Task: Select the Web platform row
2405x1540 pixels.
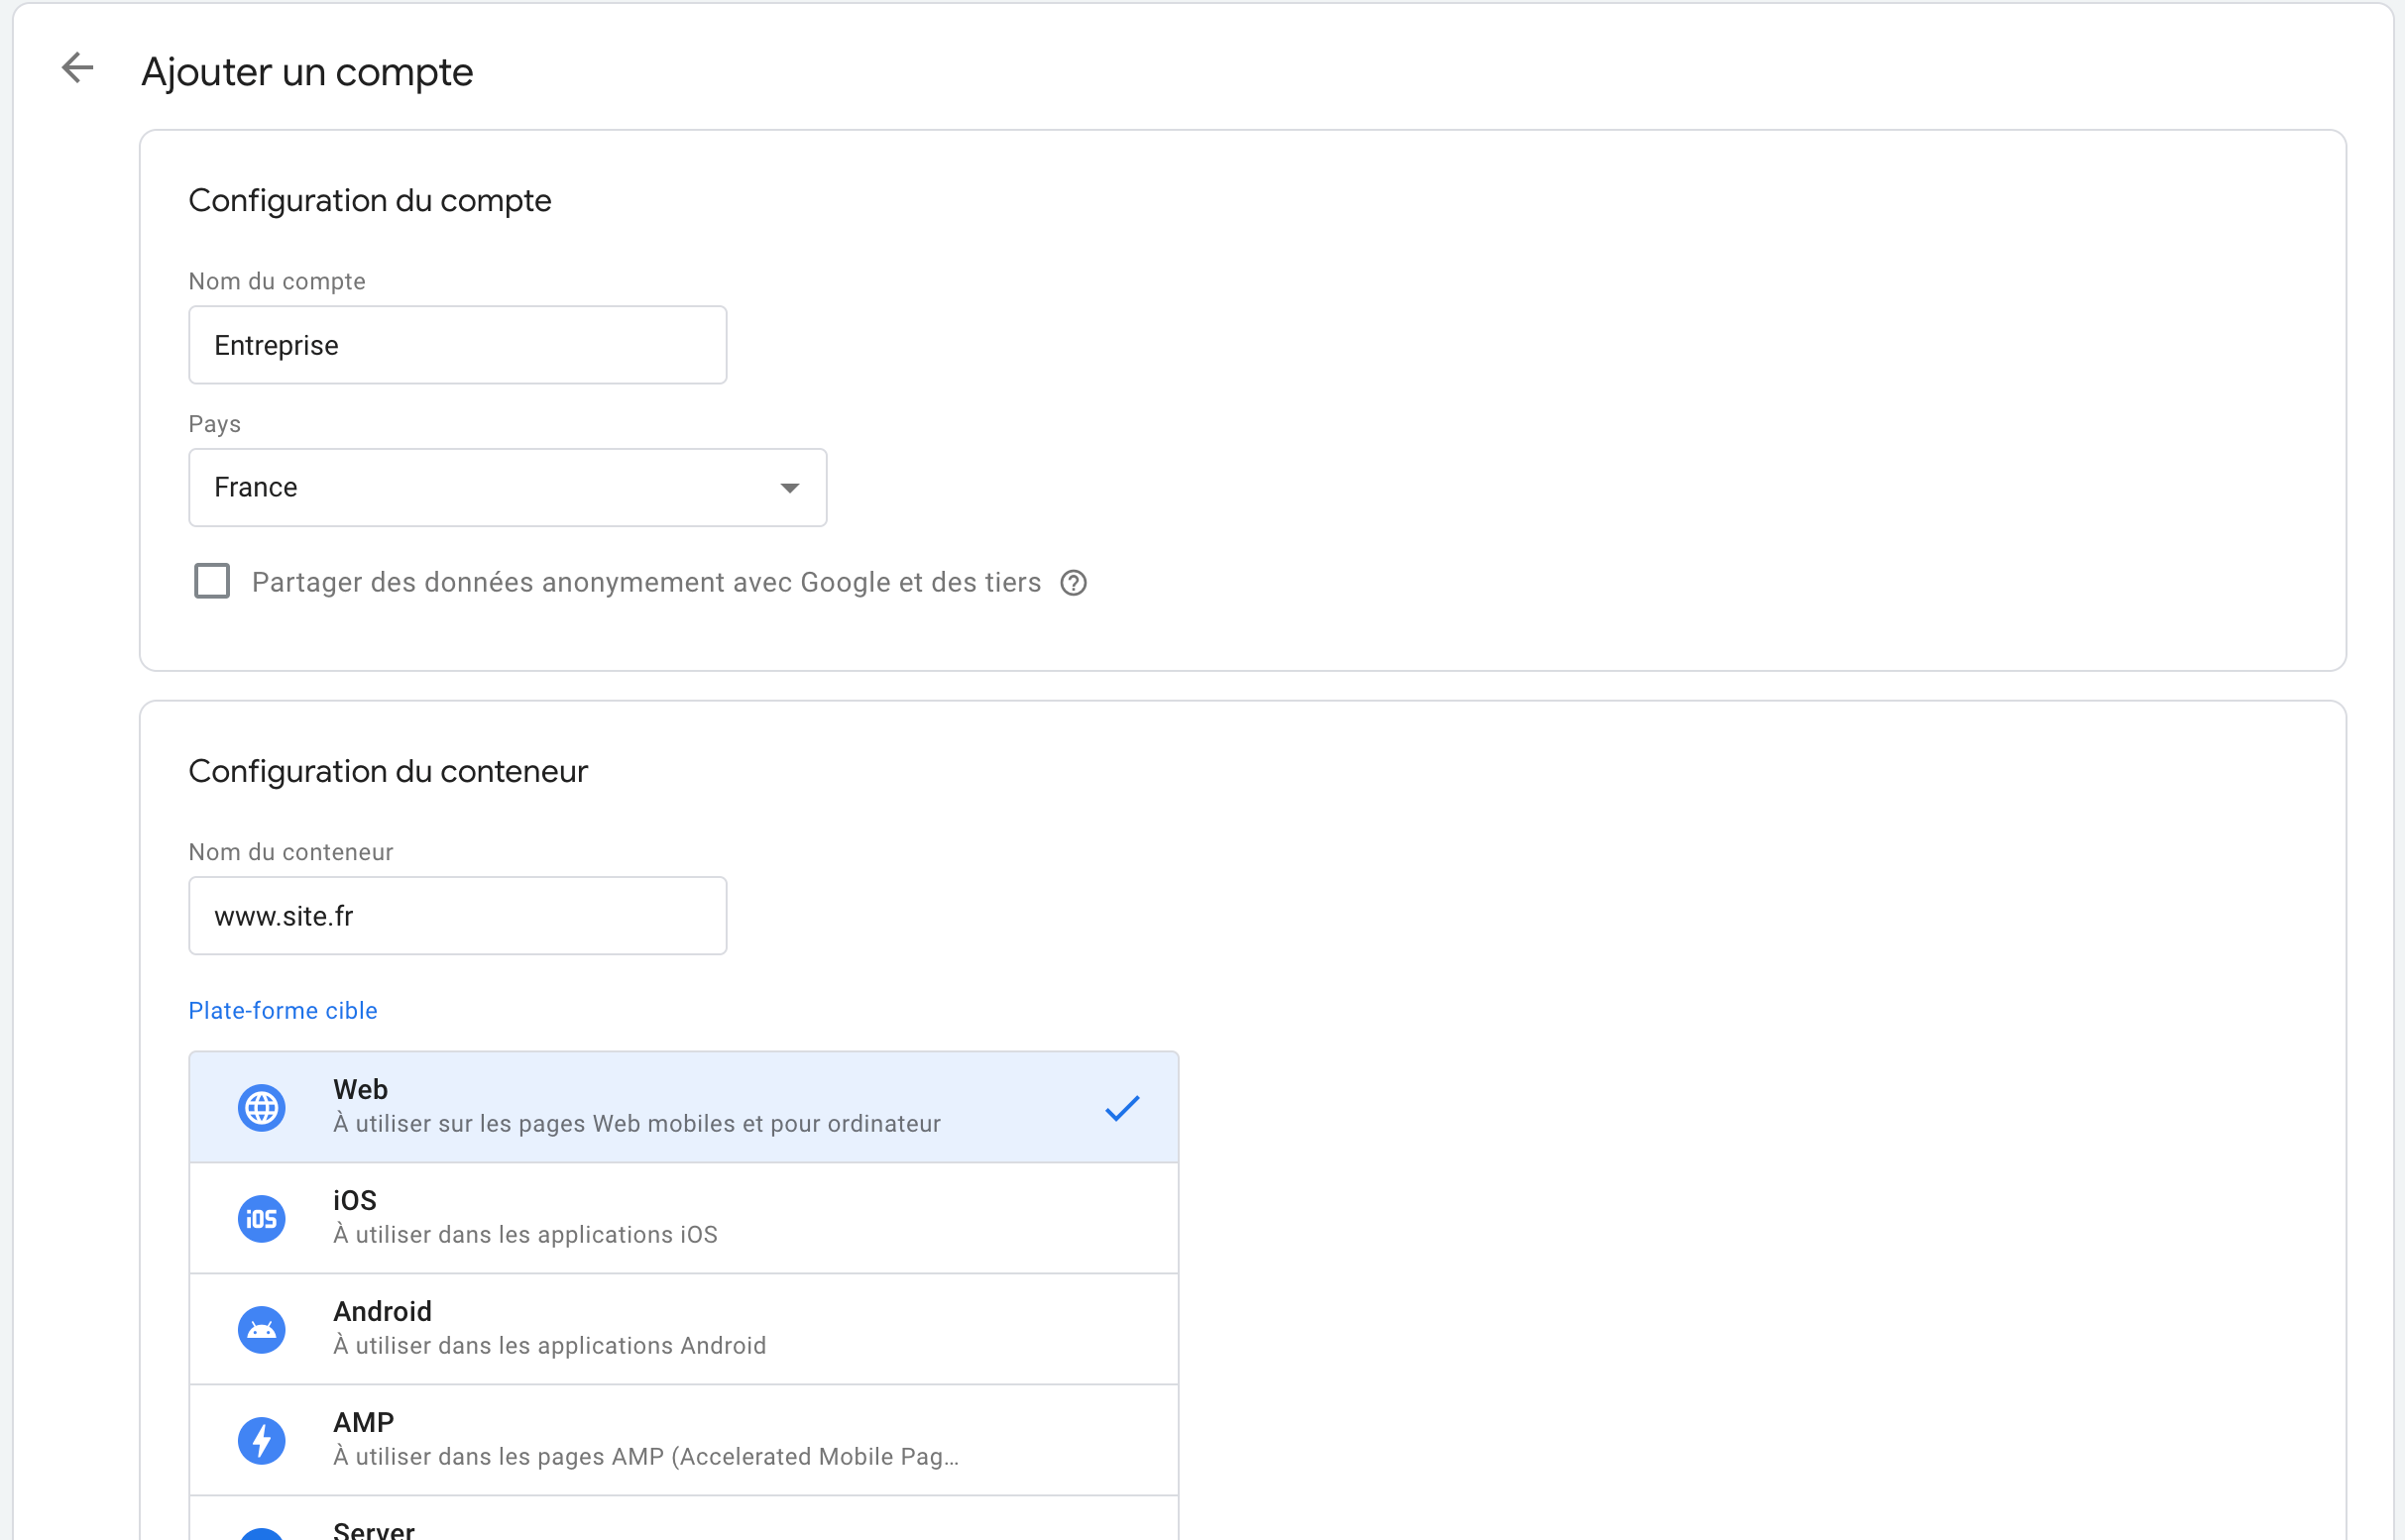Action: (683, 1107)
